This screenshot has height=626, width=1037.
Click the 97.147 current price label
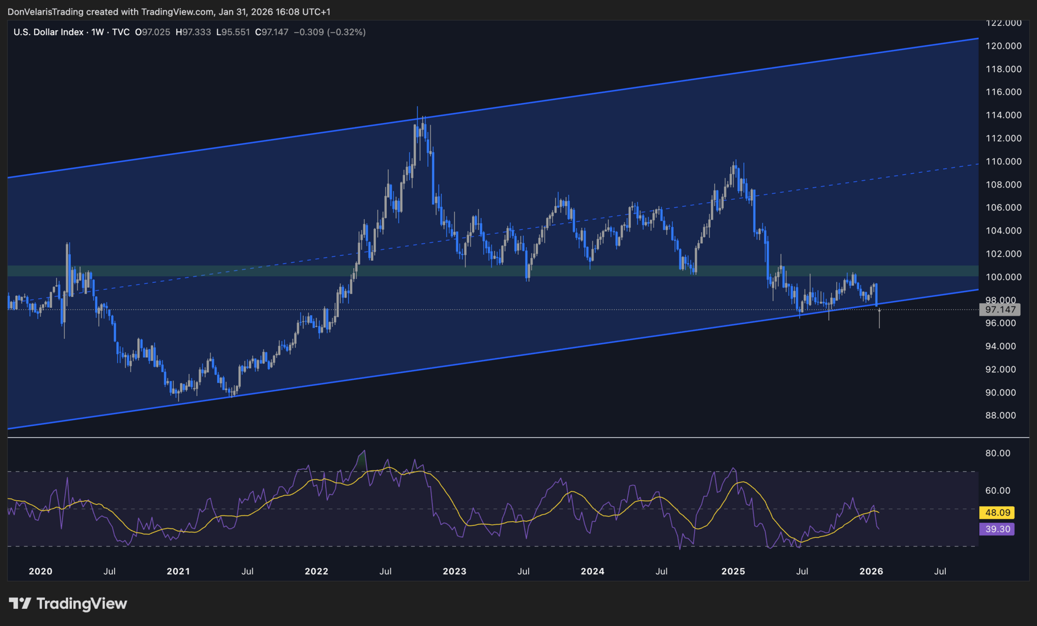(x=1000, y=310)
